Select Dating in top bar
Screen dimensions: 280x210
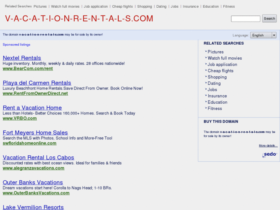pos(161,7)
